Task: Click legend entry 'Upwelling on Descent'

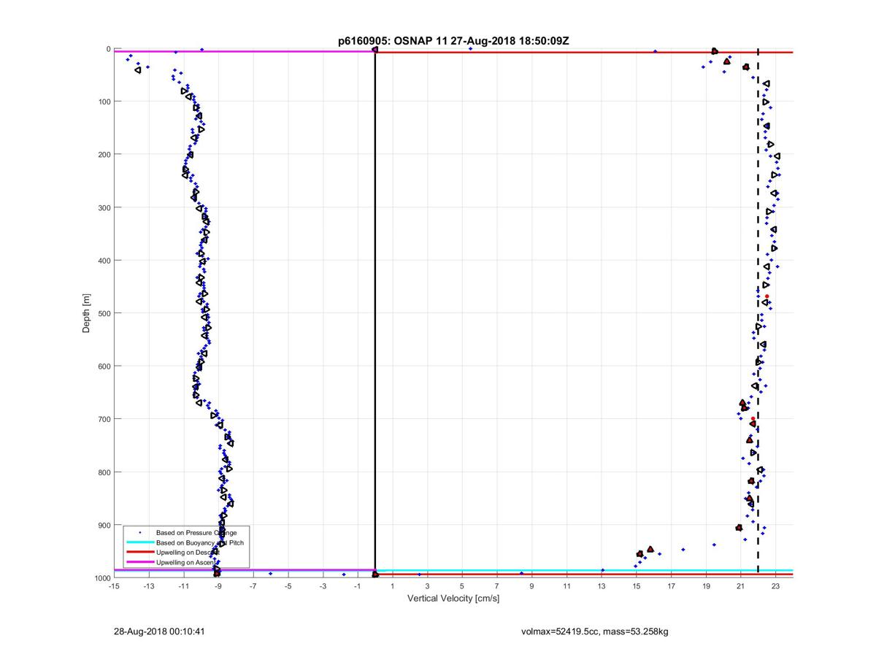Action: point(187,553)
